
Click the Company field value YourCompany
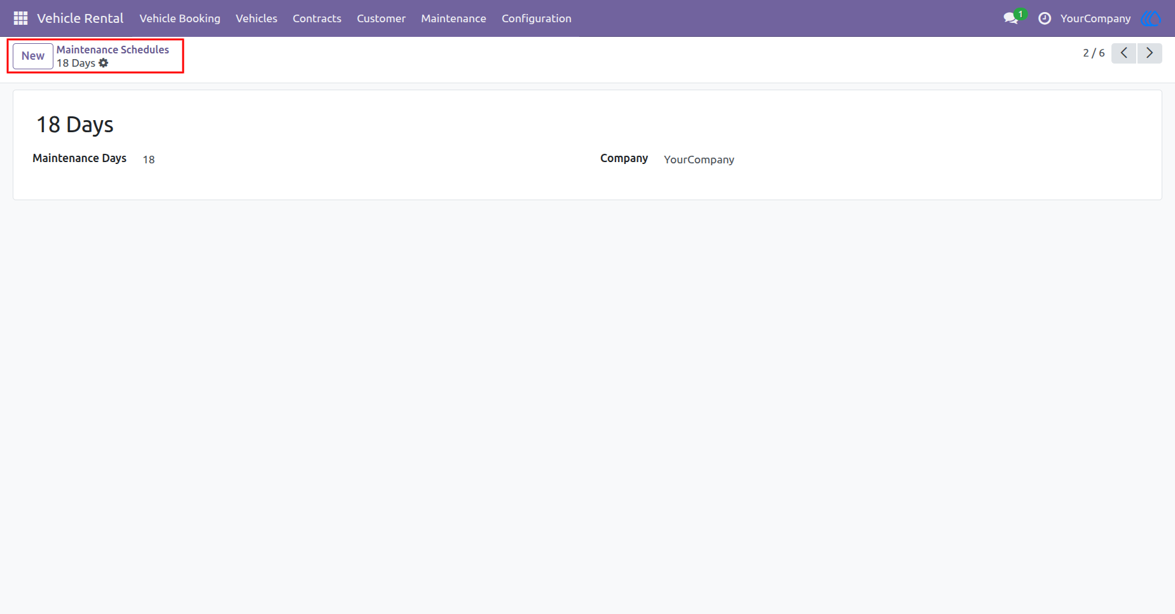[699, 160]
